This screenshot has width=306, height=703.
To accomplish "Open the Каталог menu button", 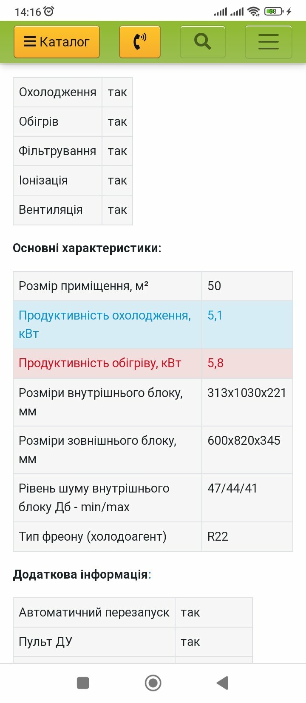I will pos(57,42).
